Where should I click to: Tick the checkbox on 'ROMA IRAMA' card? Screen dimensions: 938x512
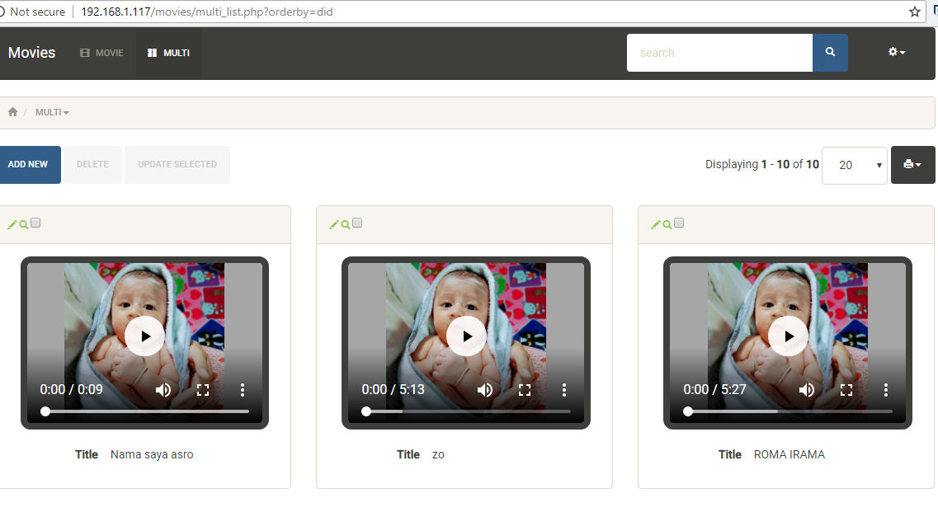click(679, 222)
